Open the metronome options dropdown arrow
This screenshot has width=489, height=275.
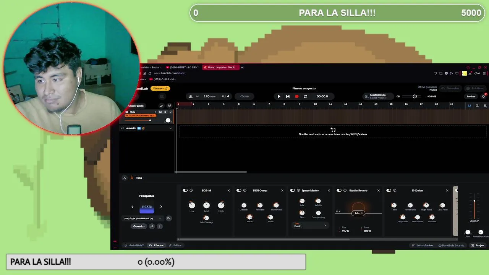pyautogui.click(x=197, y=96)
